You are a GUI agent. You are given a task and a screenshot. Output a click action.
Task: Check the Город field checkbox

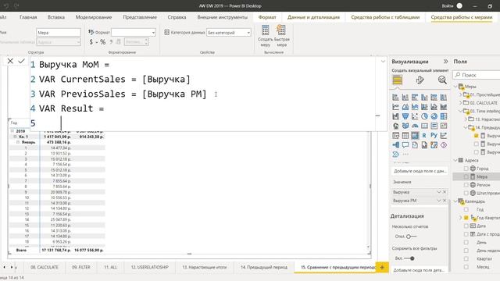tap(466, 169)
